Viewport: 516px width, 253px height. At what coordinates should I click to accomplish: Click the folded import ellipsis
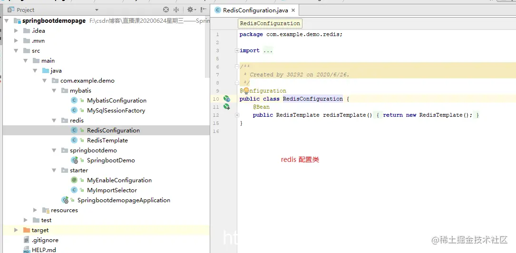point(268,51)
